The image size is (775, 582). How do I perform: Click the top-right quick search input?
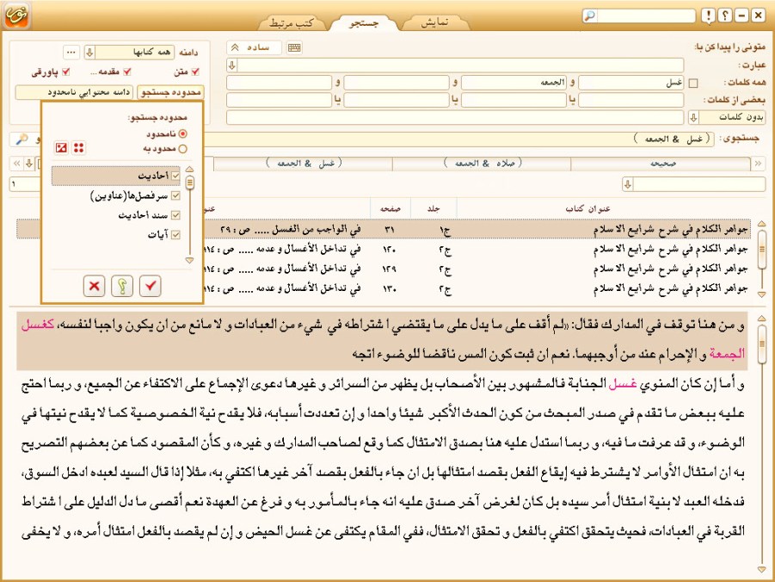pyautogui.click(x=645, y=15)
